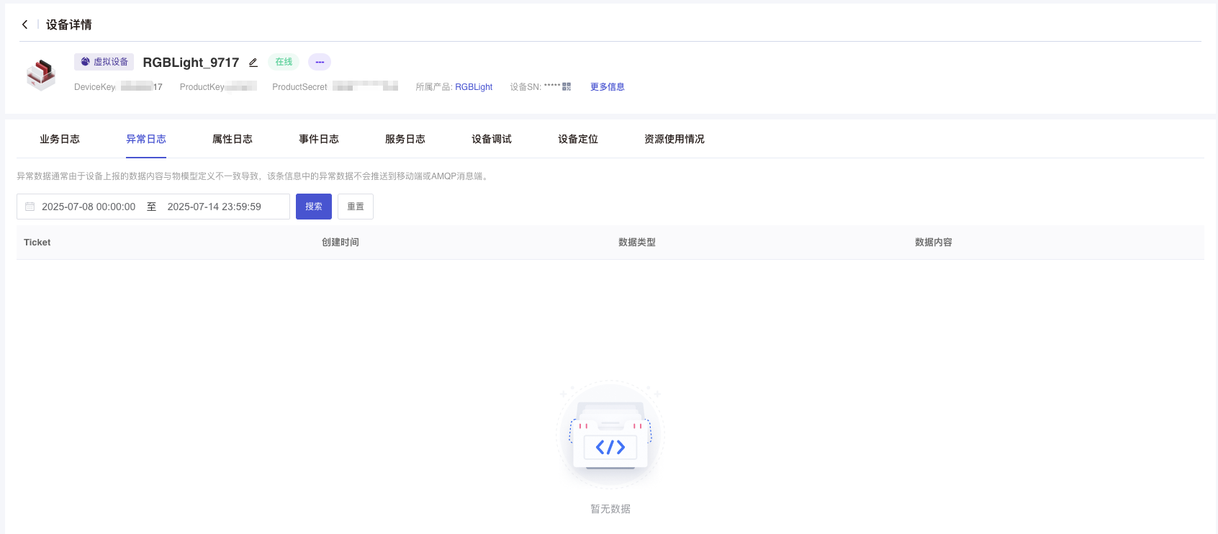Click the 在线 status badge
The width and height of the screenshot is (1218, 534).
pyautogui.click(x=284, y=62)
